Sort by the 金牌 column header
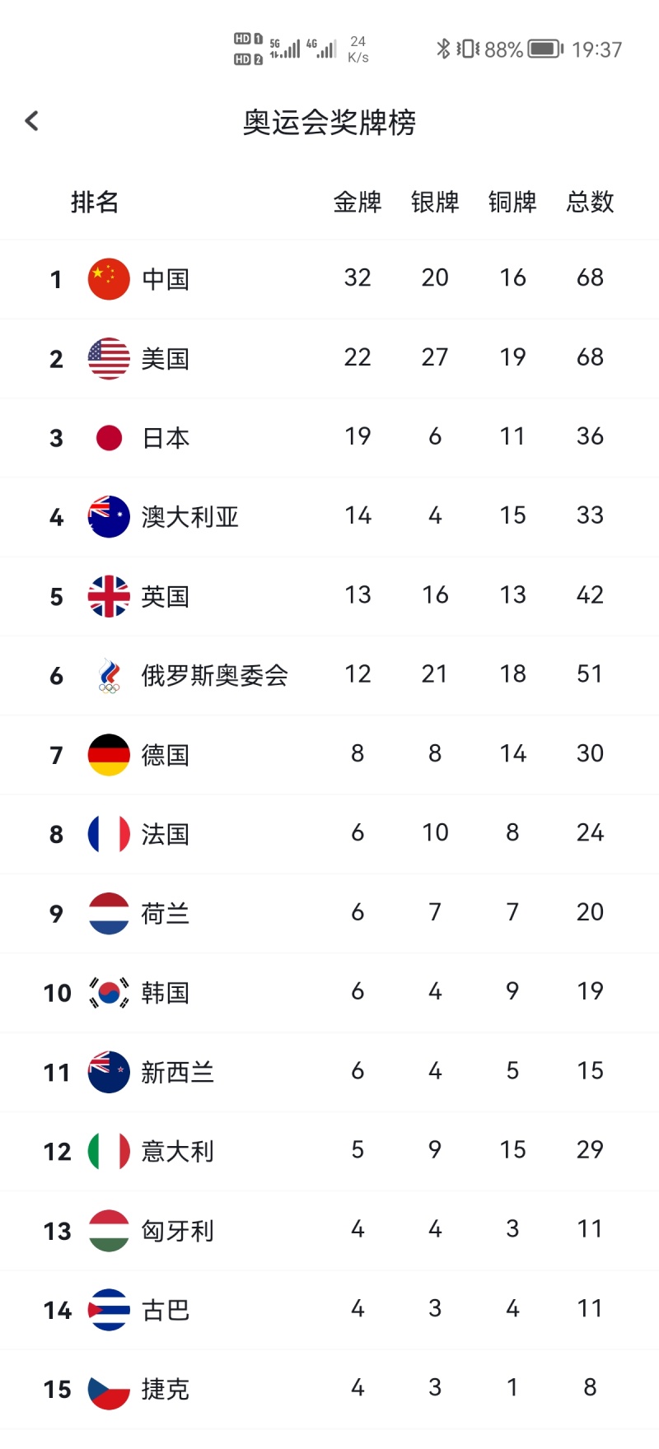 click(x=358, y=202)
